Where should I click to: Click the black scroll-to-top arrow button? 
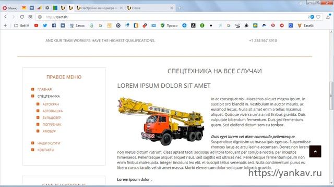point(315,151)
